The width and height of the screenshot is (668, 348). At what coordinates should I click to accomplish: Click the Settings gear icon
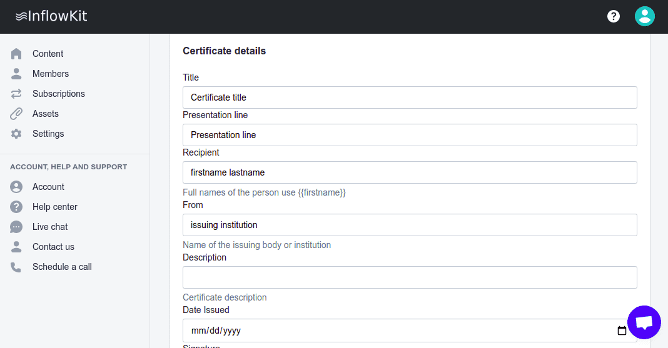(16, 134)
